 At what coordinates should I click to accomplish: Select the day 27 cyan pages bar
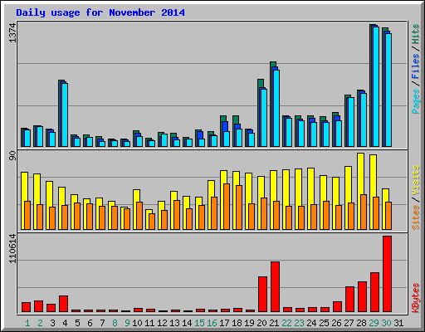[351, 122]
